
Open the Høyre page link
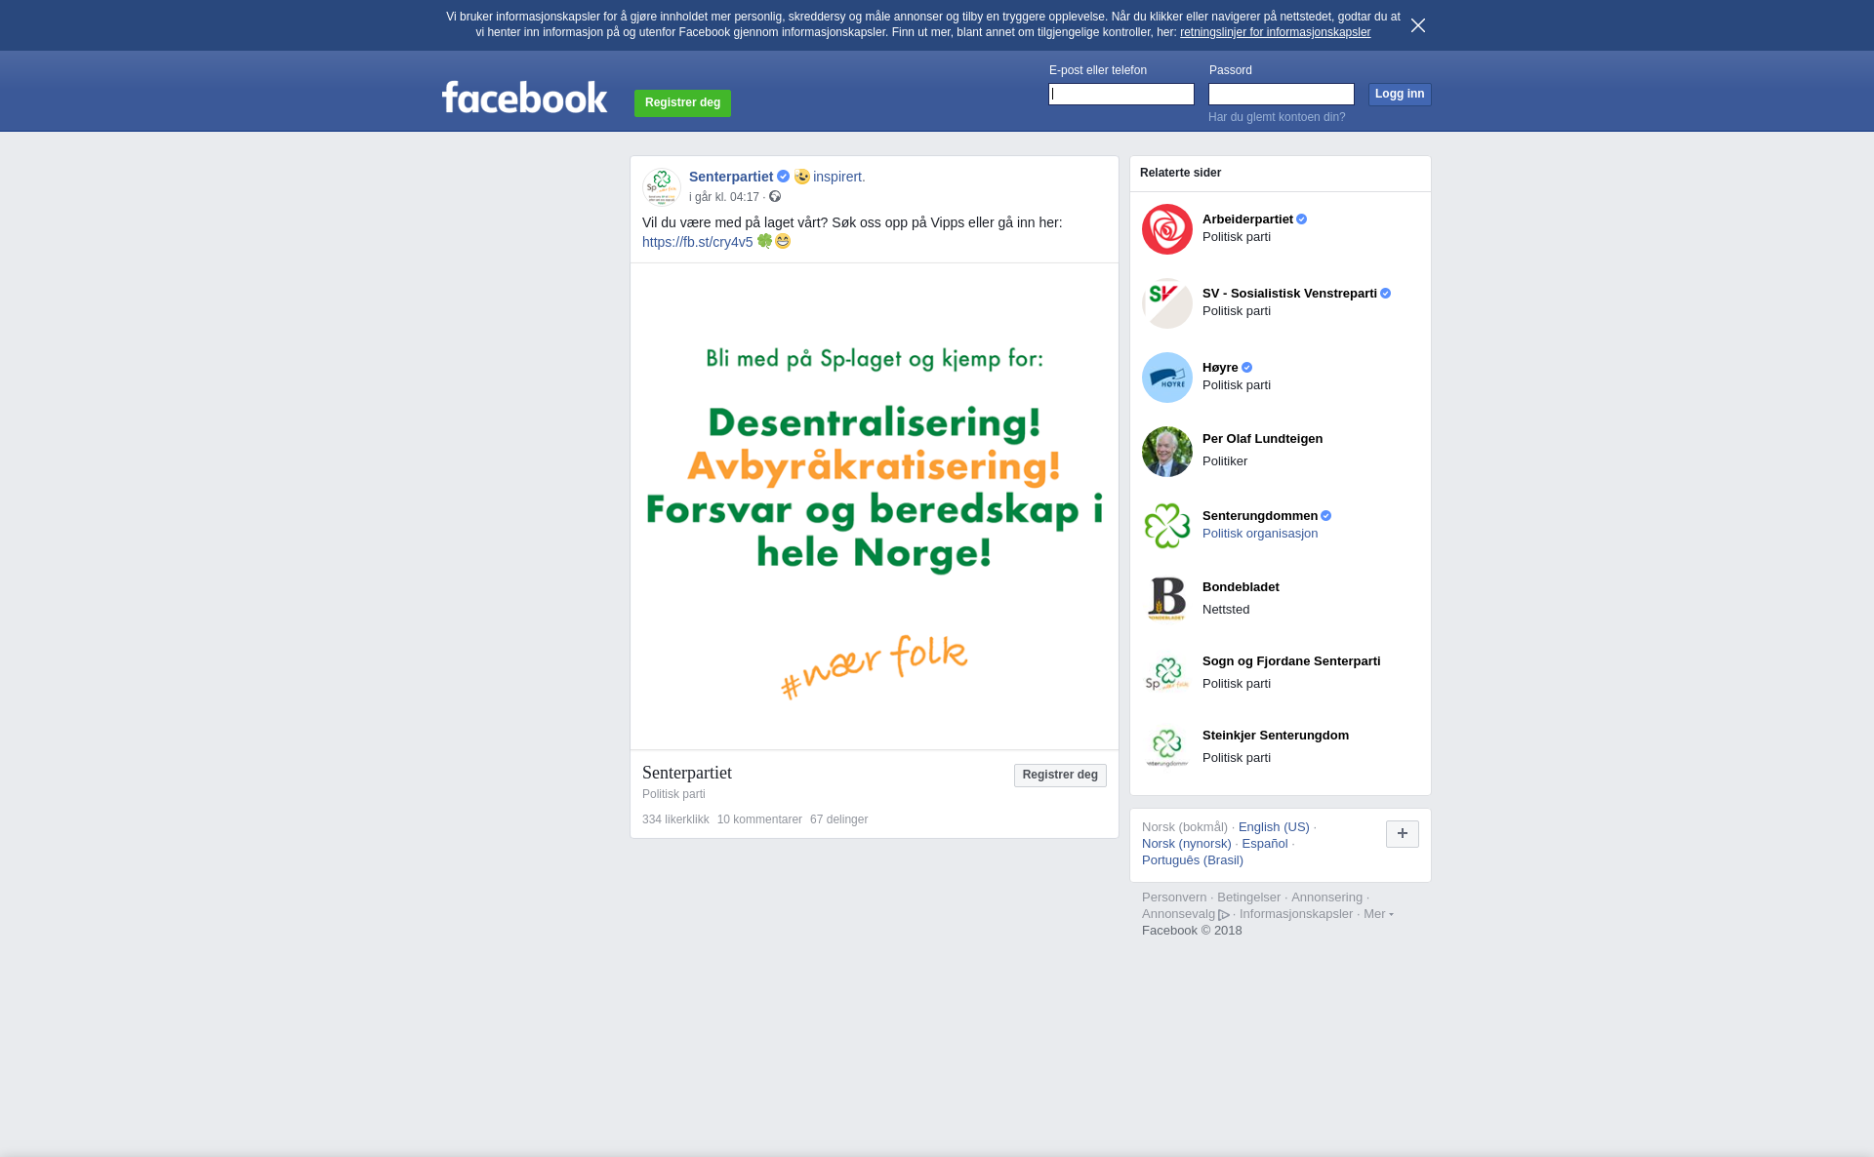point(1220,368)
